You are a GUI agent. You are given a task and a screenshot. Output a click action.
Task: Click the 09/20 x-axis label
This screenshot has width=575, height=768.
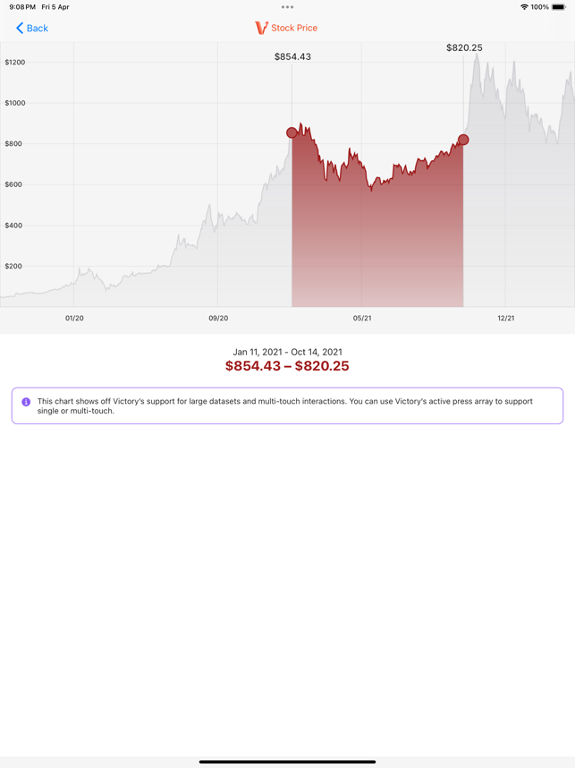218,318
